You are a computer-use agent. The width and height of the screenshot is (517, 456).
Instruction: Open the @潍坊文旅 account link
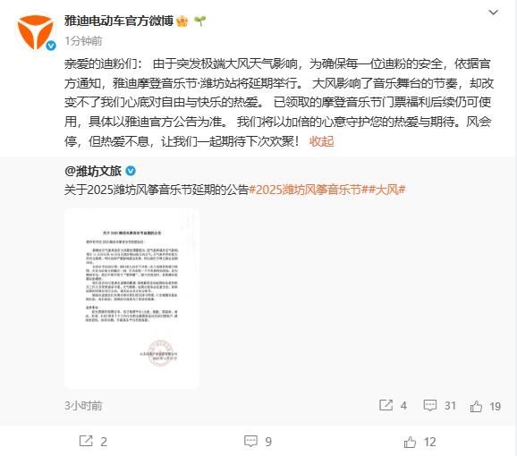(93, 171)
